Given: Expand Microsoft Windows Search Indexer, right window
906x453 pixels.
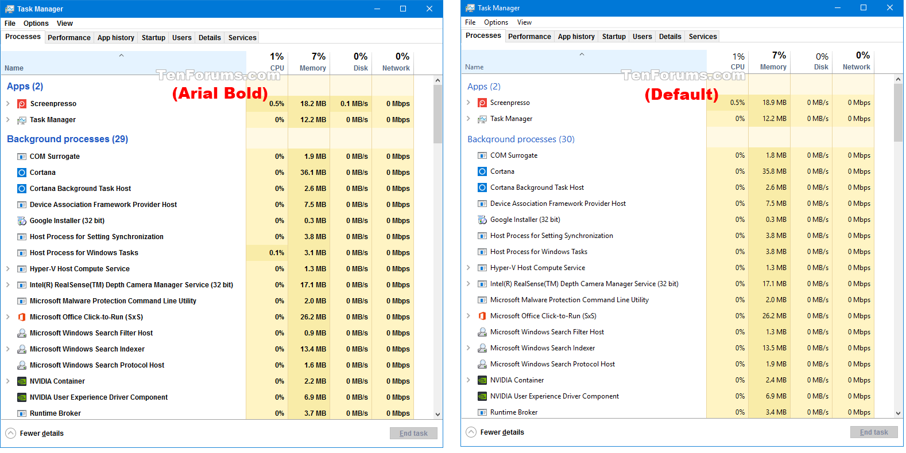Looking at the screenshot, I should [469, 348].
